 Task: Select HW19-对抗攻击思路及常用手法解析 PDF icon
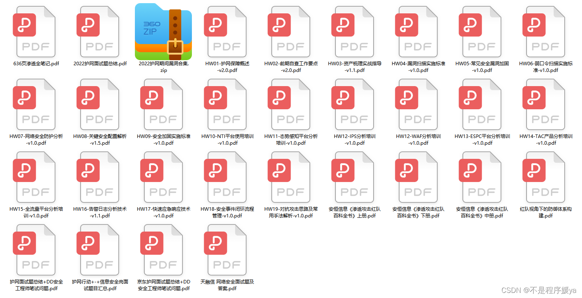coord(289,177)
